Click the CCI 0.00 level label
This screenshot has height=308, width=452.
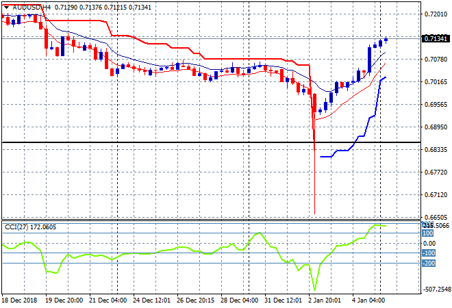pos(429,244)
